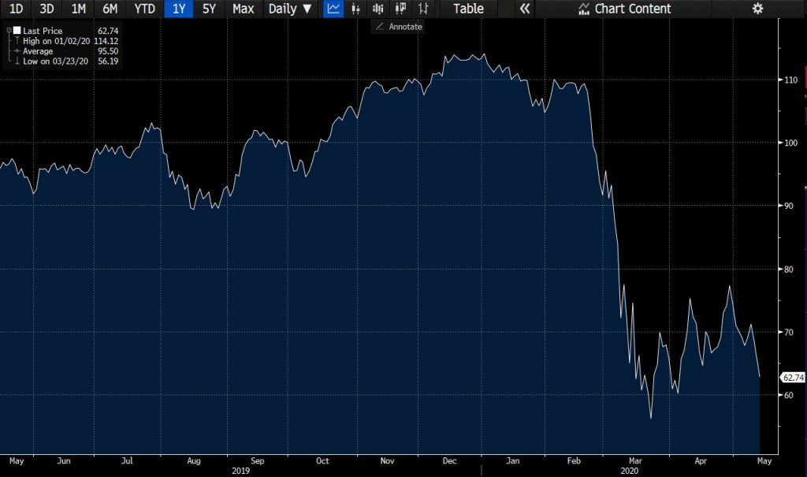
Task: Click the Jun label on the date axis
Action: coord(64,460)
